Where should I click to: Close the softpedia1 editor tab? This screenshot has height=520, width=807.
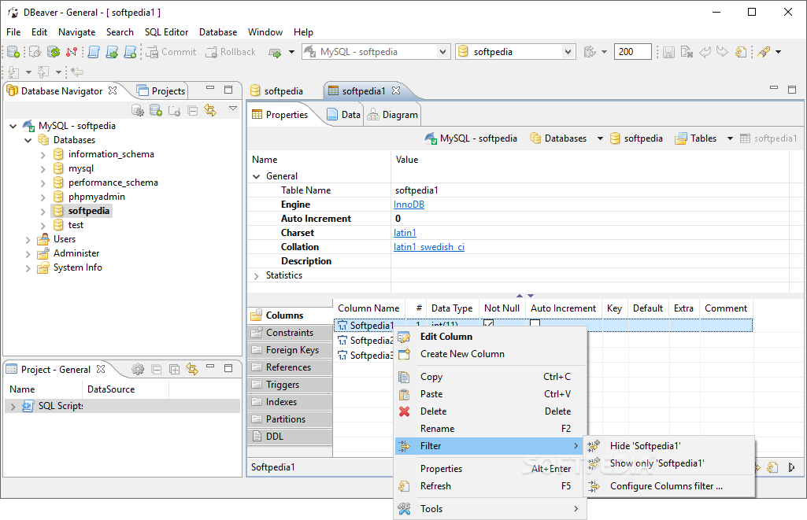point(396,90)
